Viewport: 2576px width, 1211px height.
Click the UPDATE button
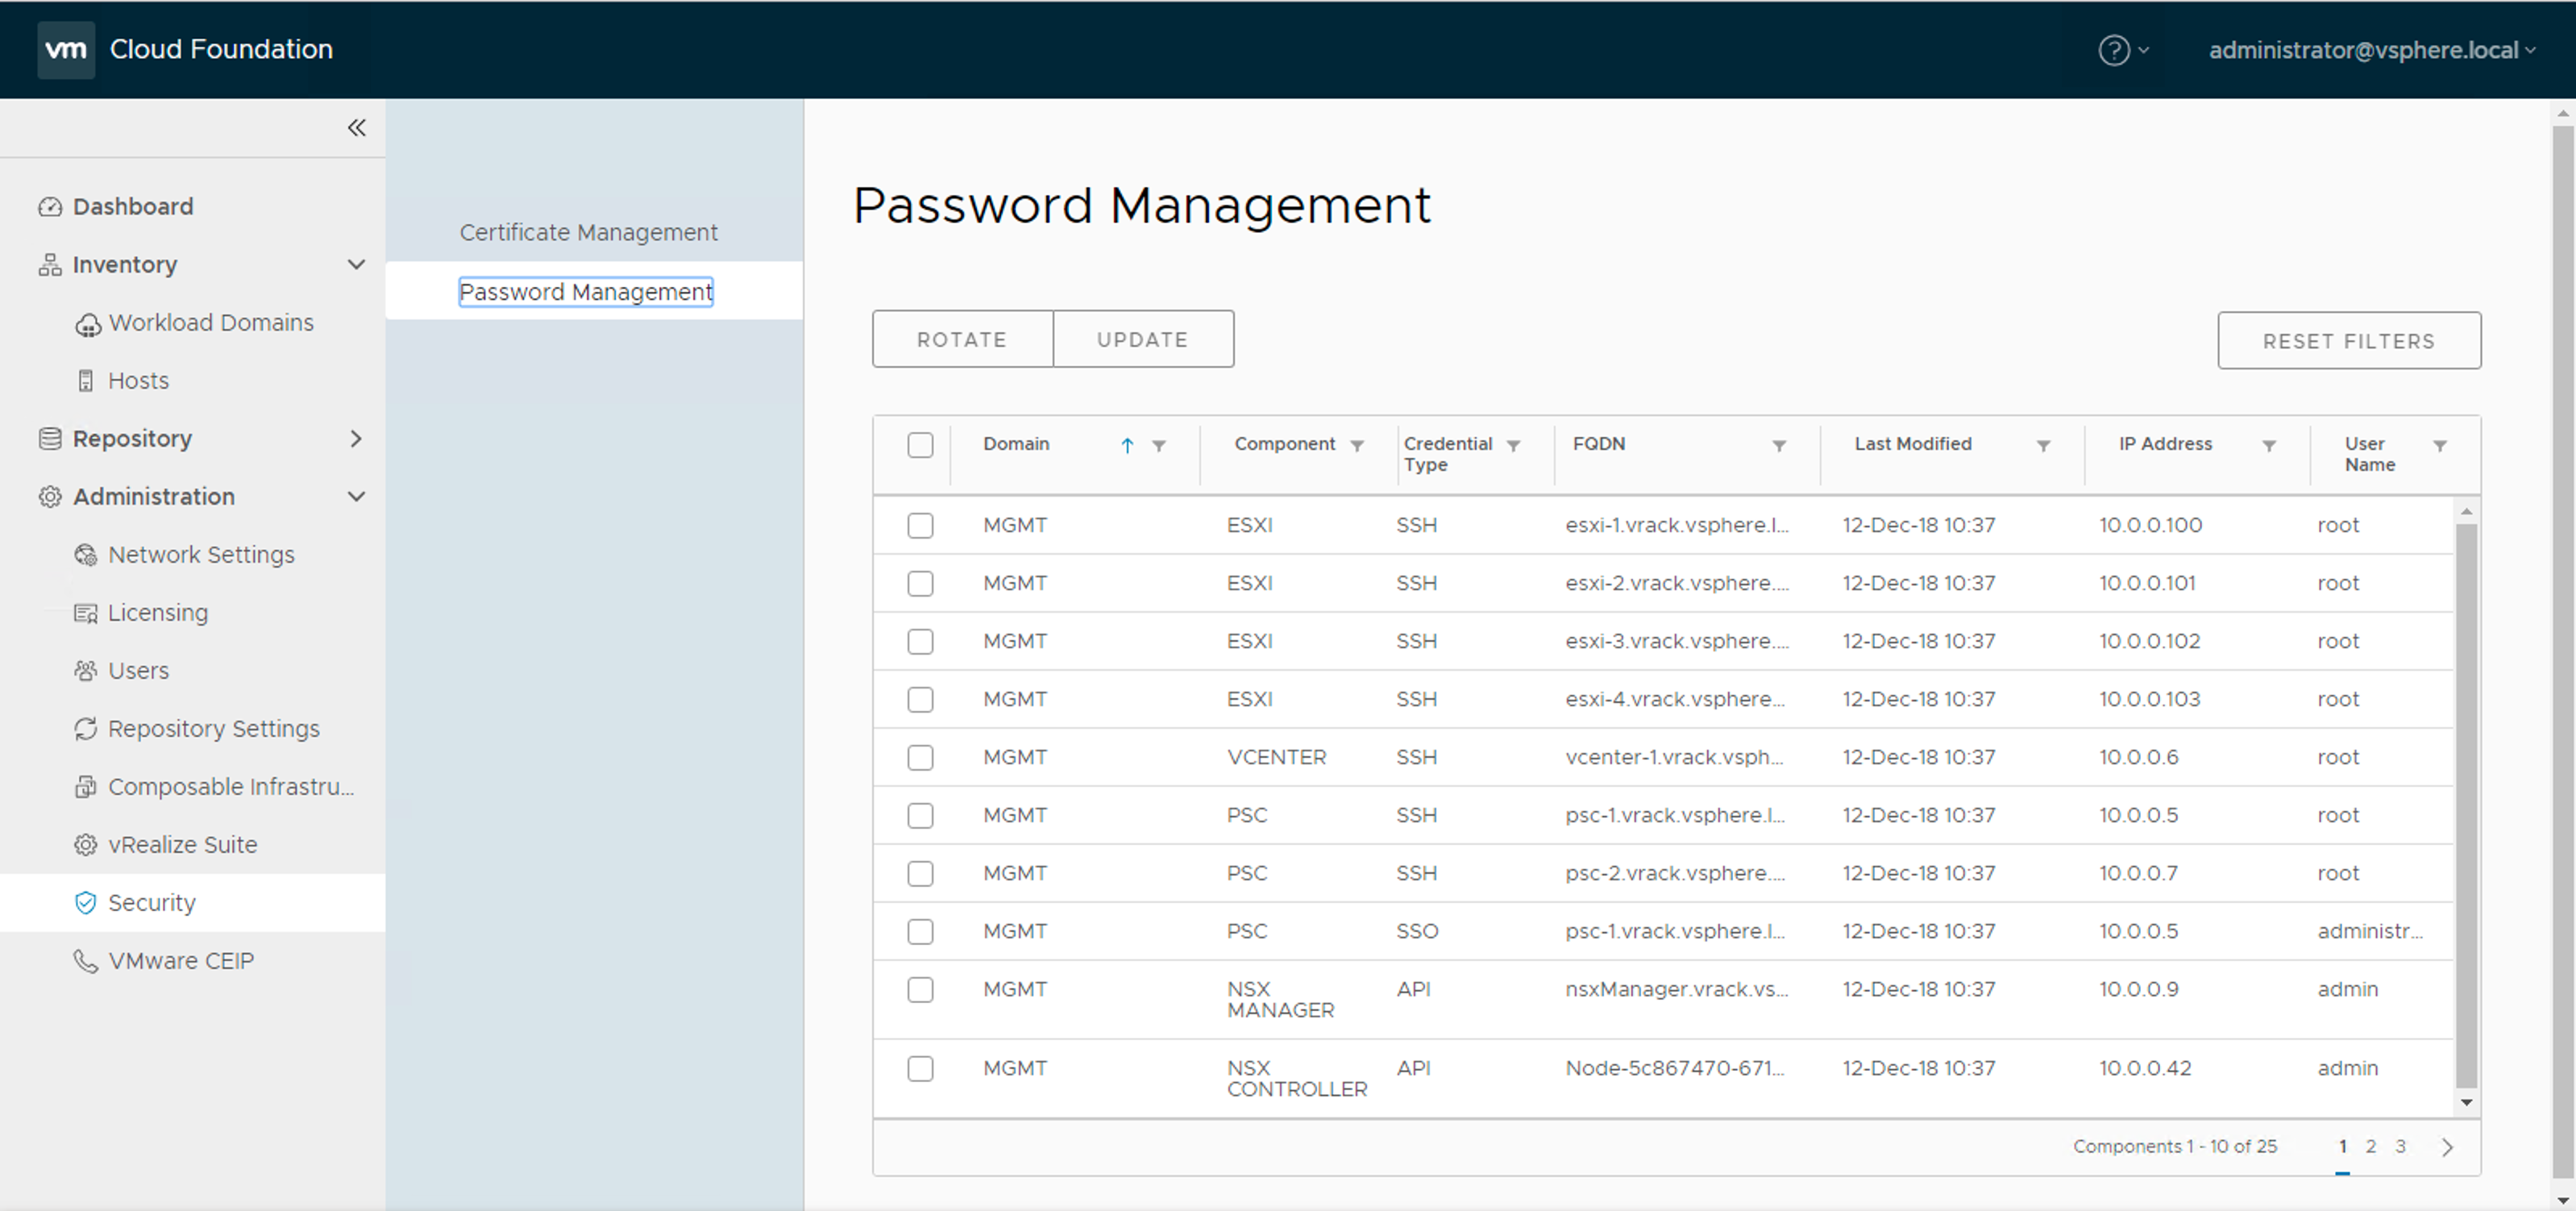click(1143, 339)
